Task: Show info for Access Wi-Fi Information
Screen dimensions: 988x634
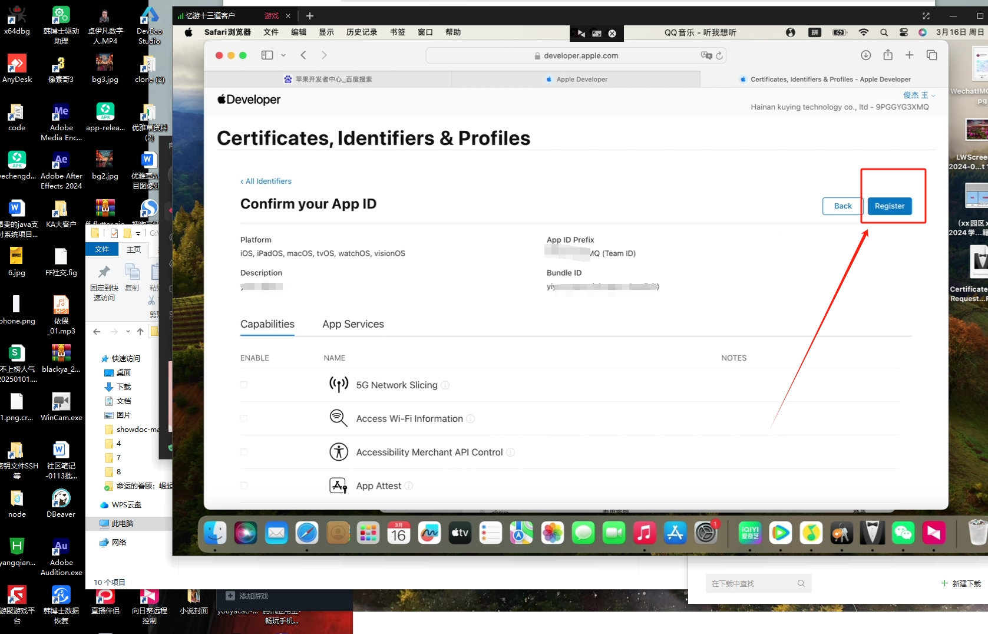Action: 471,418
